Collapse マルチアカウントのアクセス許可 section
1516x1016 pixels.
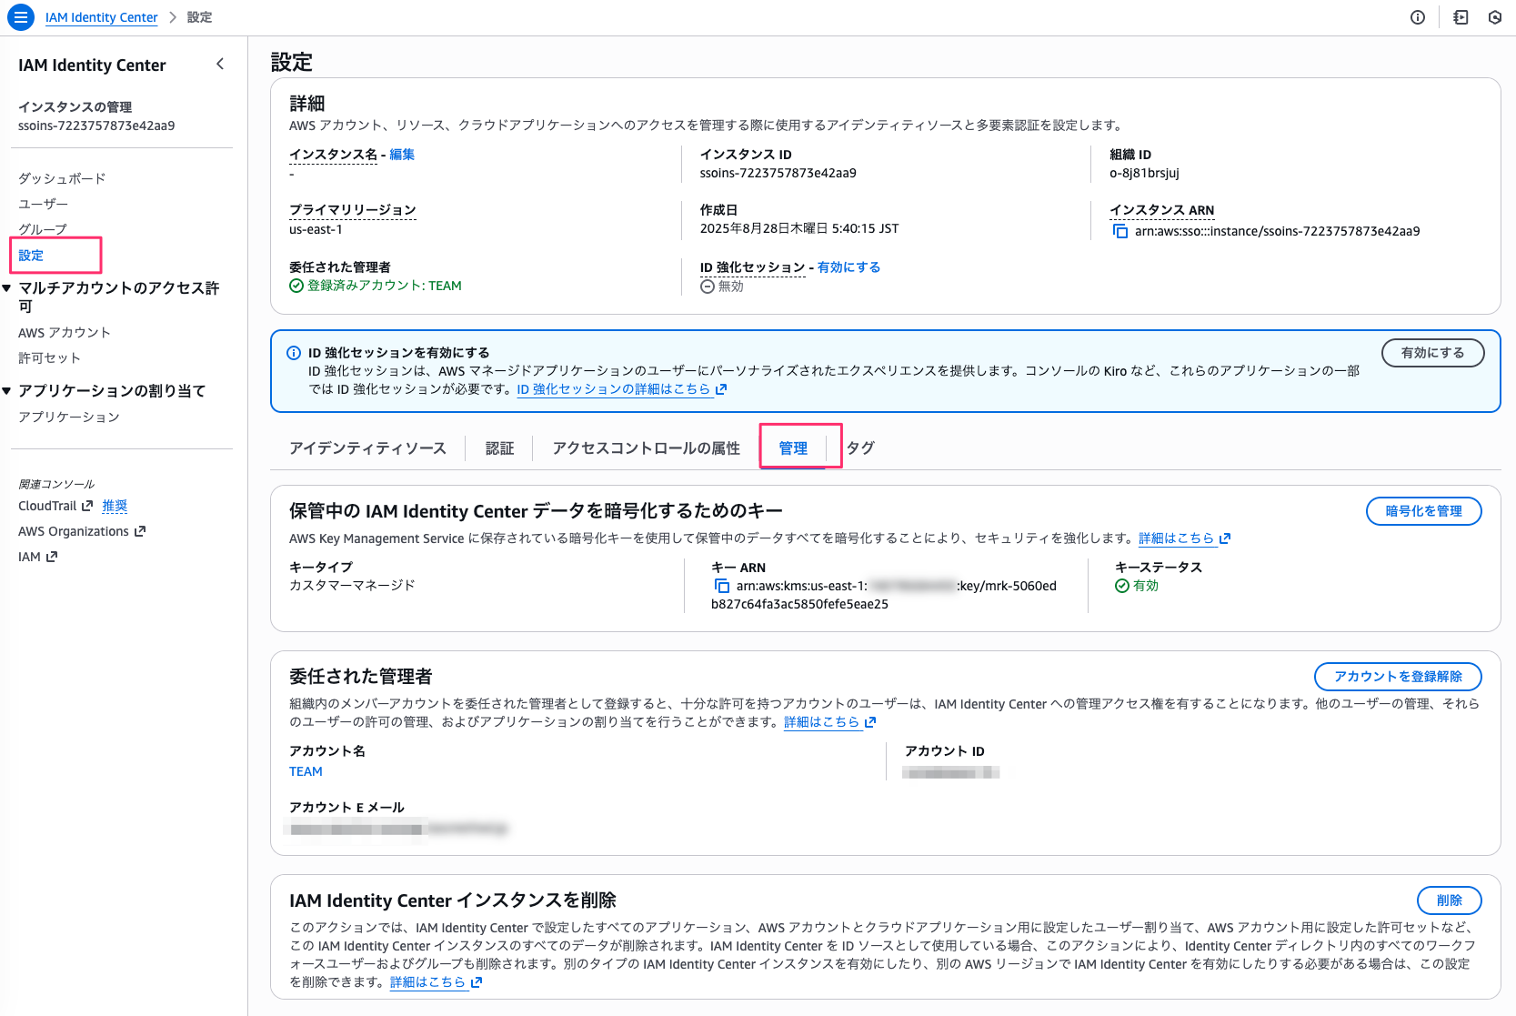point(7,288)
